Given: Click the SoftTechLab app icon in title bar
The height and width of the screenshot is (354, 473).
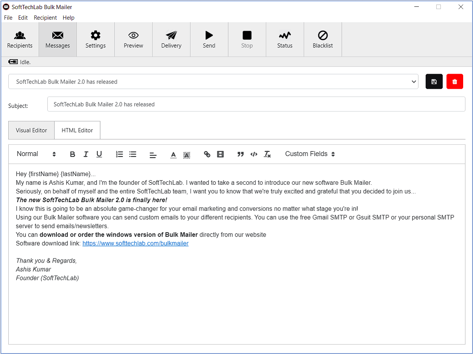Looking at the screenshot, I should point(6,7).
